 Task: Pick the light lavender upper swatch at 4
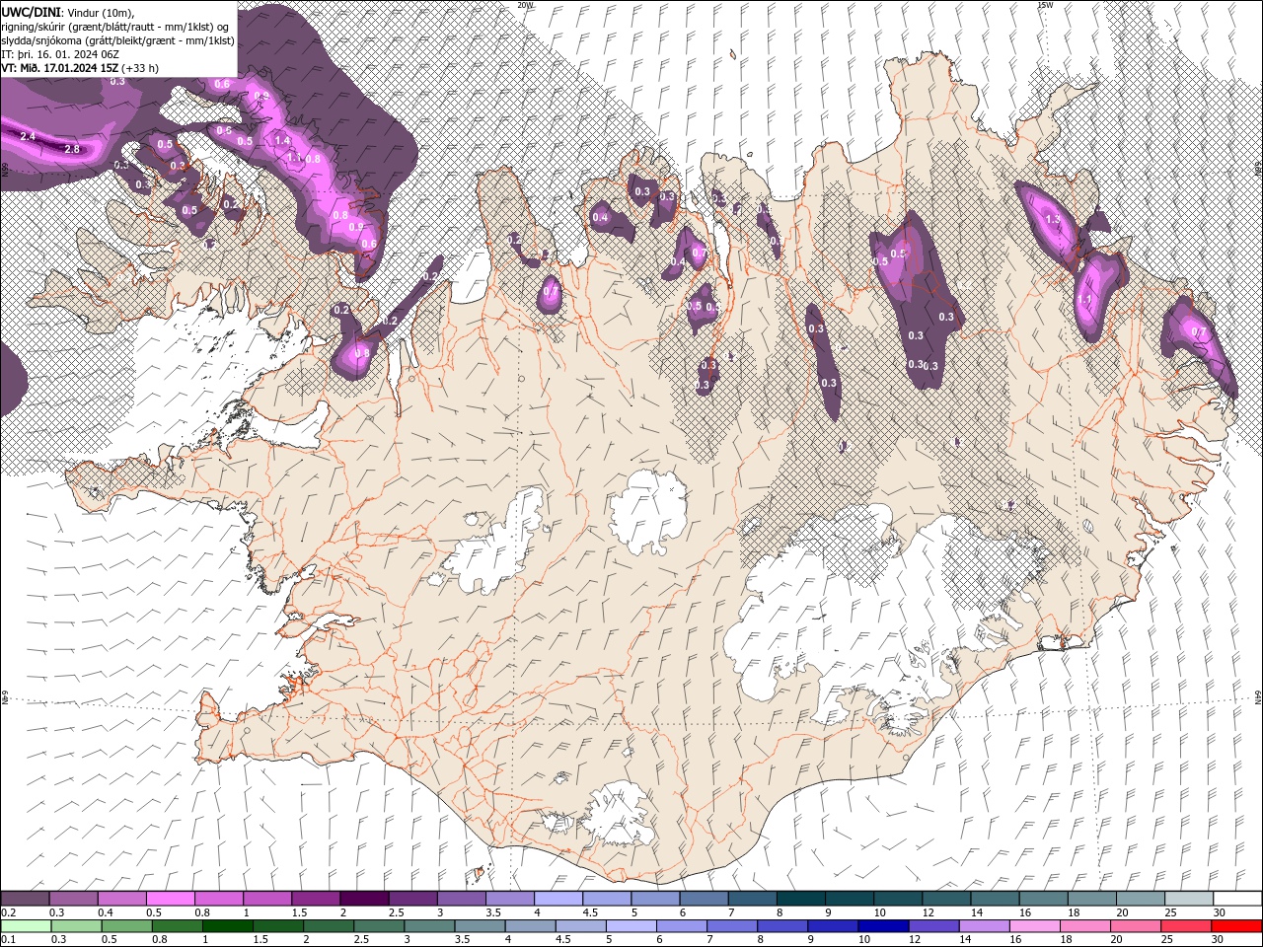tap(557, 899)
